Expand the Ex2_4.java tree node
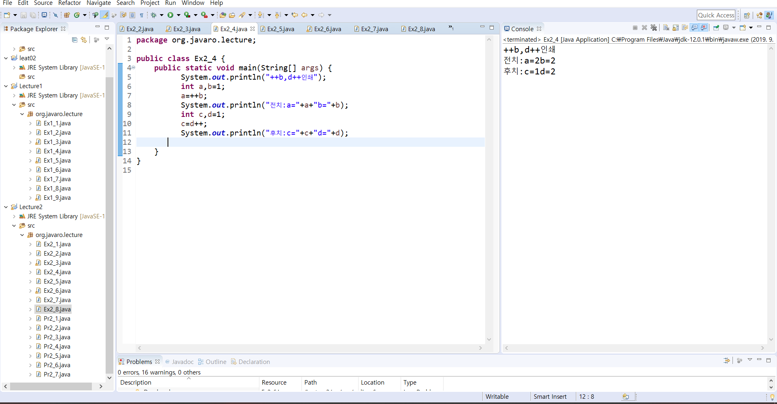The width and height of the screenshot is (777, 404). coord(30,272)
